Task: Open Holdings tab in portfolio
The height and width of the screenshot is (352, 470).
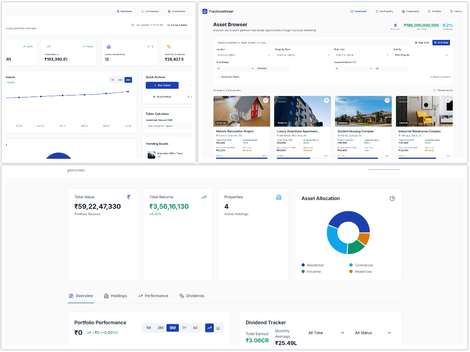Action: click(x=116, y=296)
